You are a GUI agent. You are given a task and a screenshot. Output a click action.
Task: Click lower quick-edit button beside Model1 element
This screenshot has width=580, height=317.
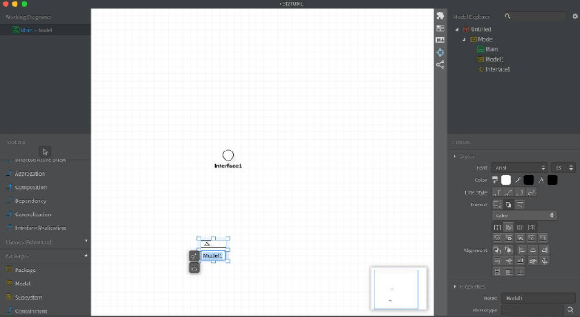tap(194, 268)
